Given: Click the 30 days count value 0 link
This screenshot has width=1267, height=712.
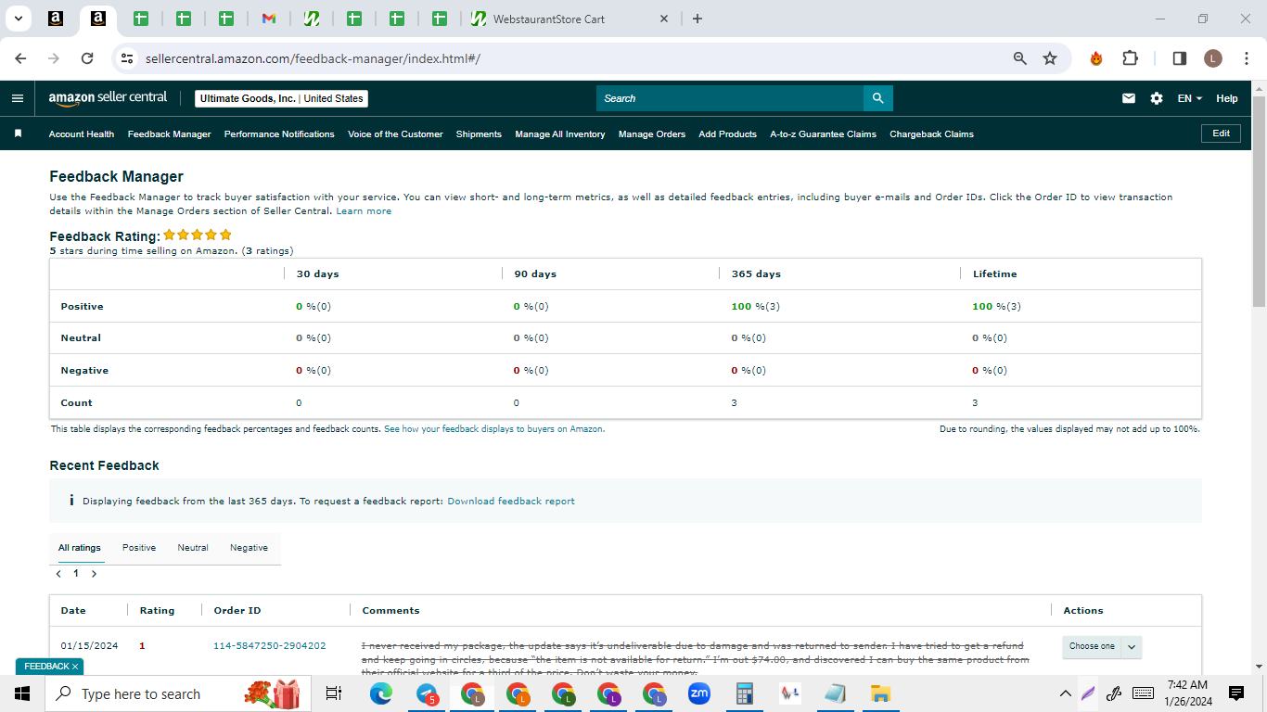Looking at the screenshot, I should pos(299,403).
